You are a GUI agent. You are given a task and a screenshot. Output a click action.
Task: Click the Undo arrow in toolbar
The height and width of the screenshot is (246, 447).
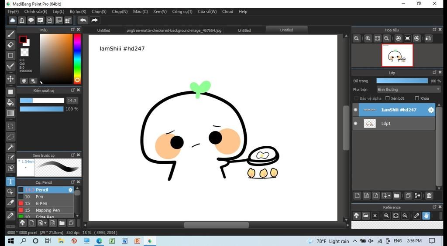tap(83, 20)
